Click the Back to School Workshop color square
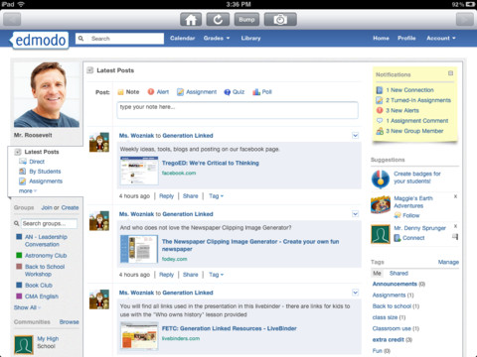 pyautogui.click(x=19, y=267)
